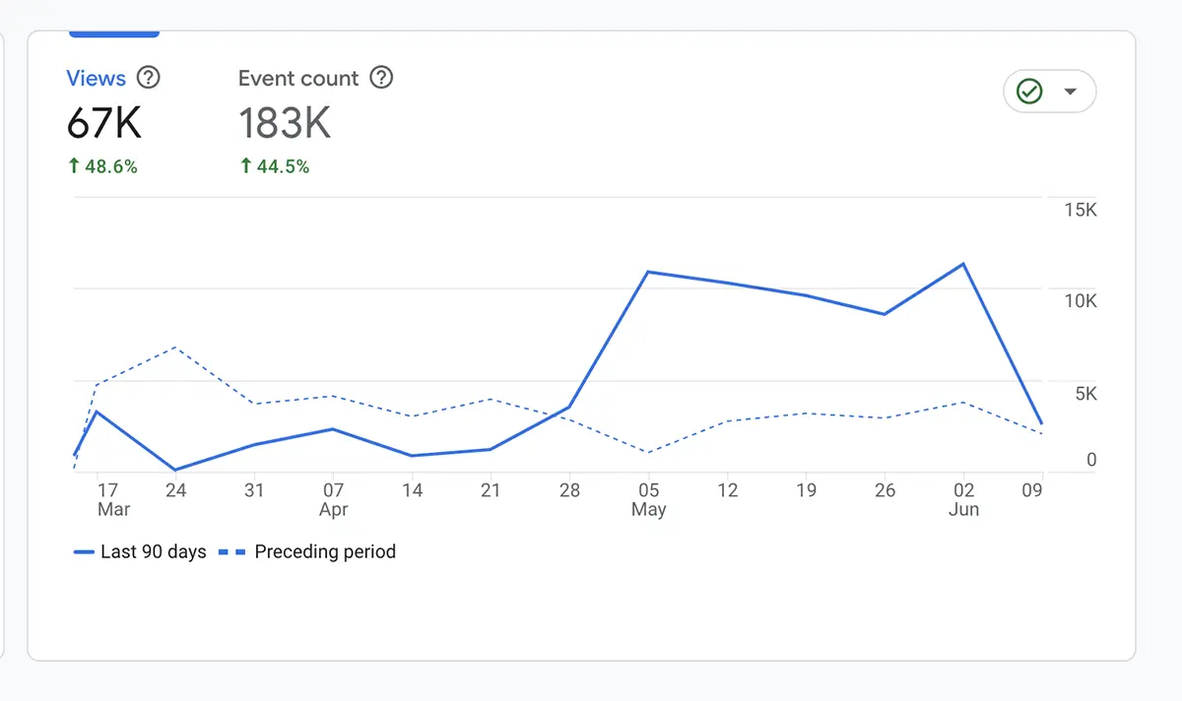This screenshot has width=1182, height=701.
Task: Click the help icon next to Views
Action: 147,78
